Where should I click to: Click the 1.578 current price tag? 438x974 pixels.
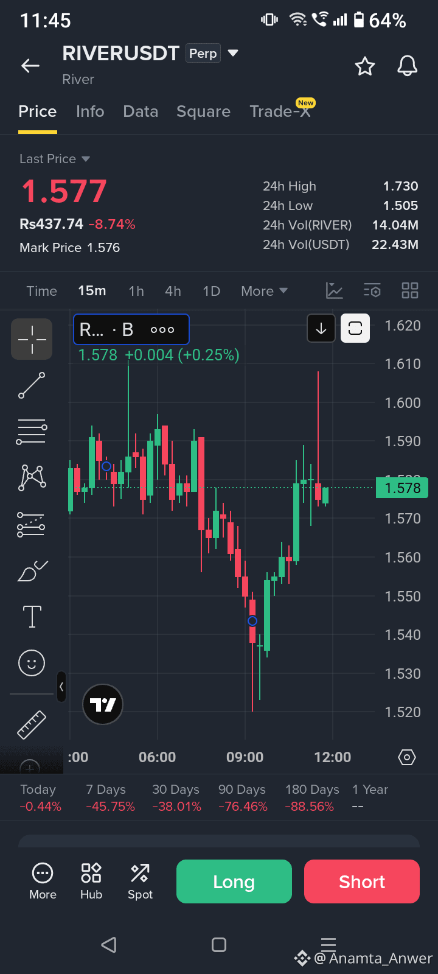click(402, 488)
